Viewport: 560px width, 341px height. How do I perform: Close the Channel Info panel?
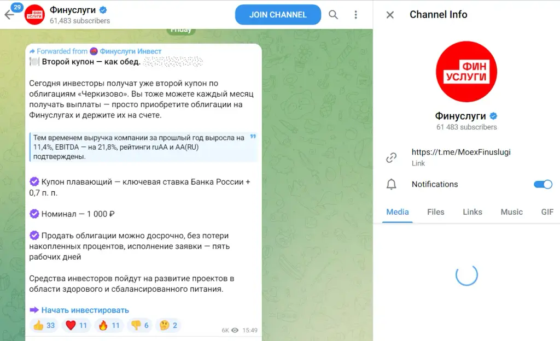[x=390, y=15]
